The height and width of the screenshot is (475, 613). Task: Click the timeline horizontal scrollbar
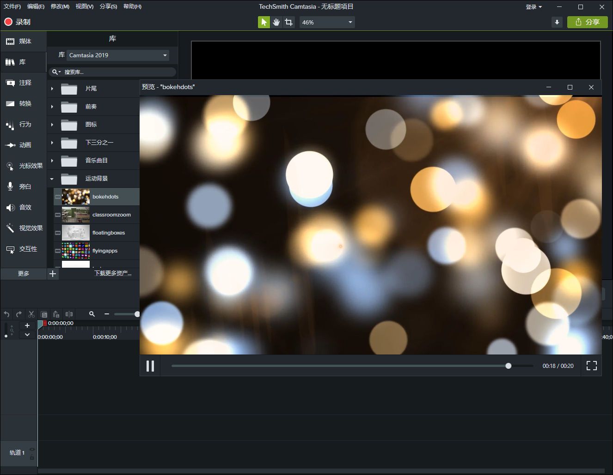[321, 471]
